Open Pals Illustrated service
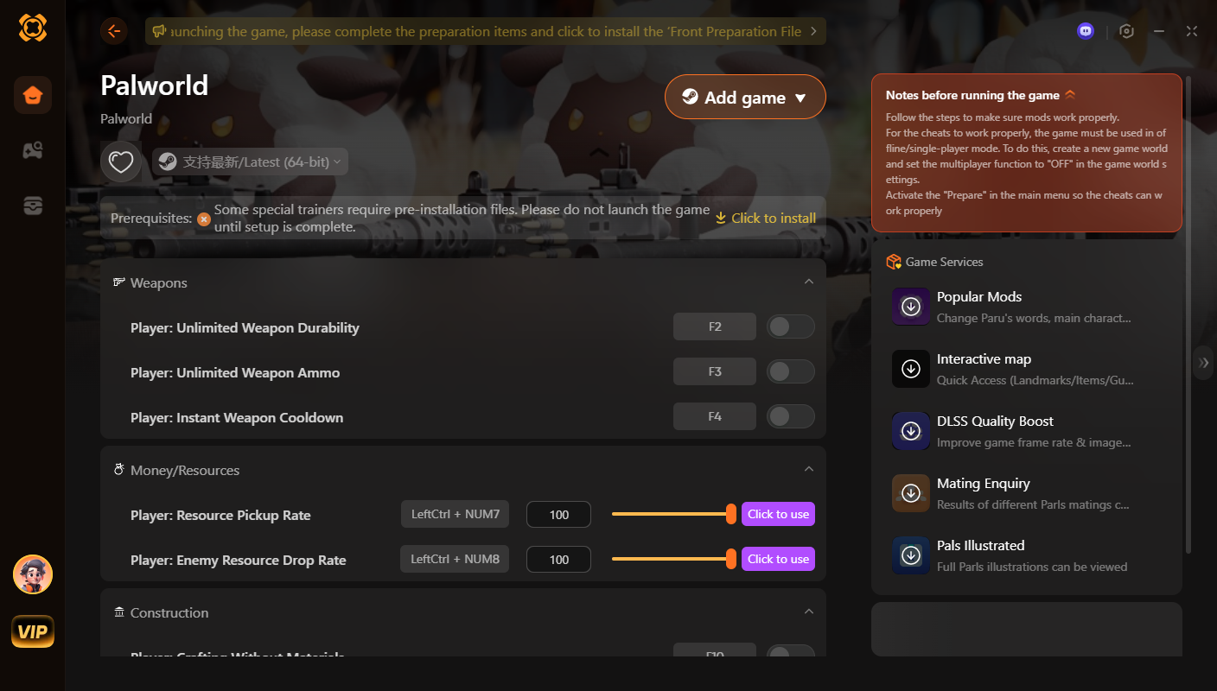Viewport: 1217px width, 691px height. pyautogui.click(x=1027, y=555)
